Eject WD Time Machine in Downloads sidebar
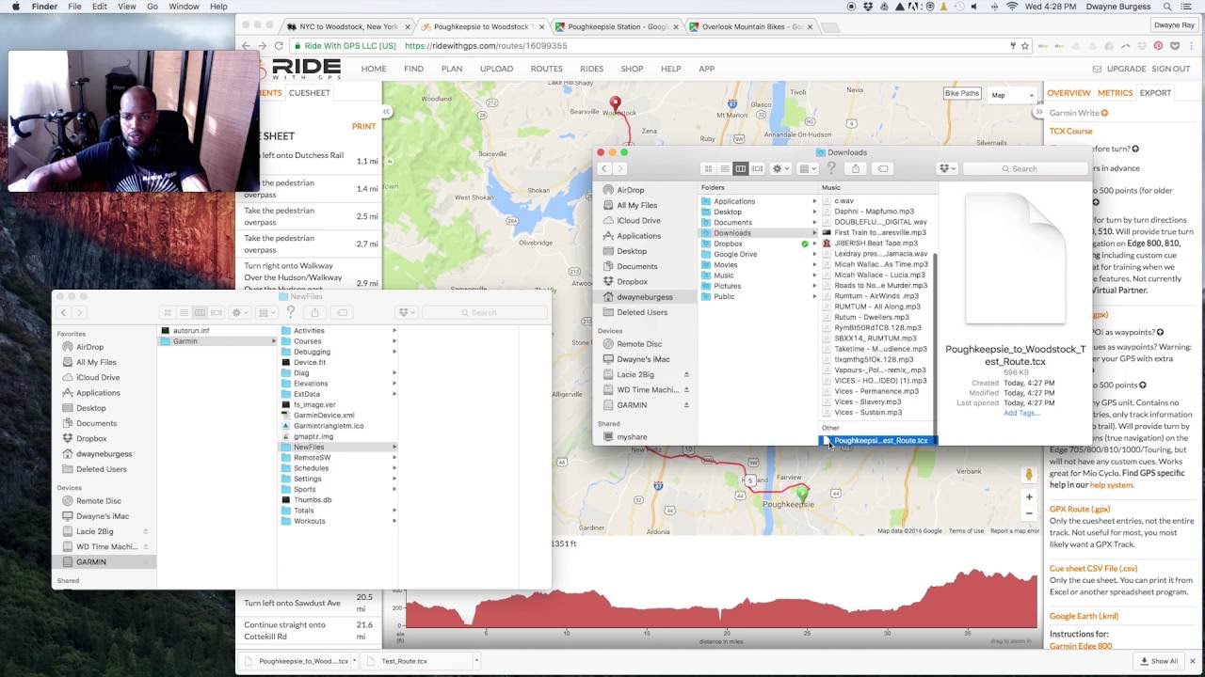 click(686, 389)
